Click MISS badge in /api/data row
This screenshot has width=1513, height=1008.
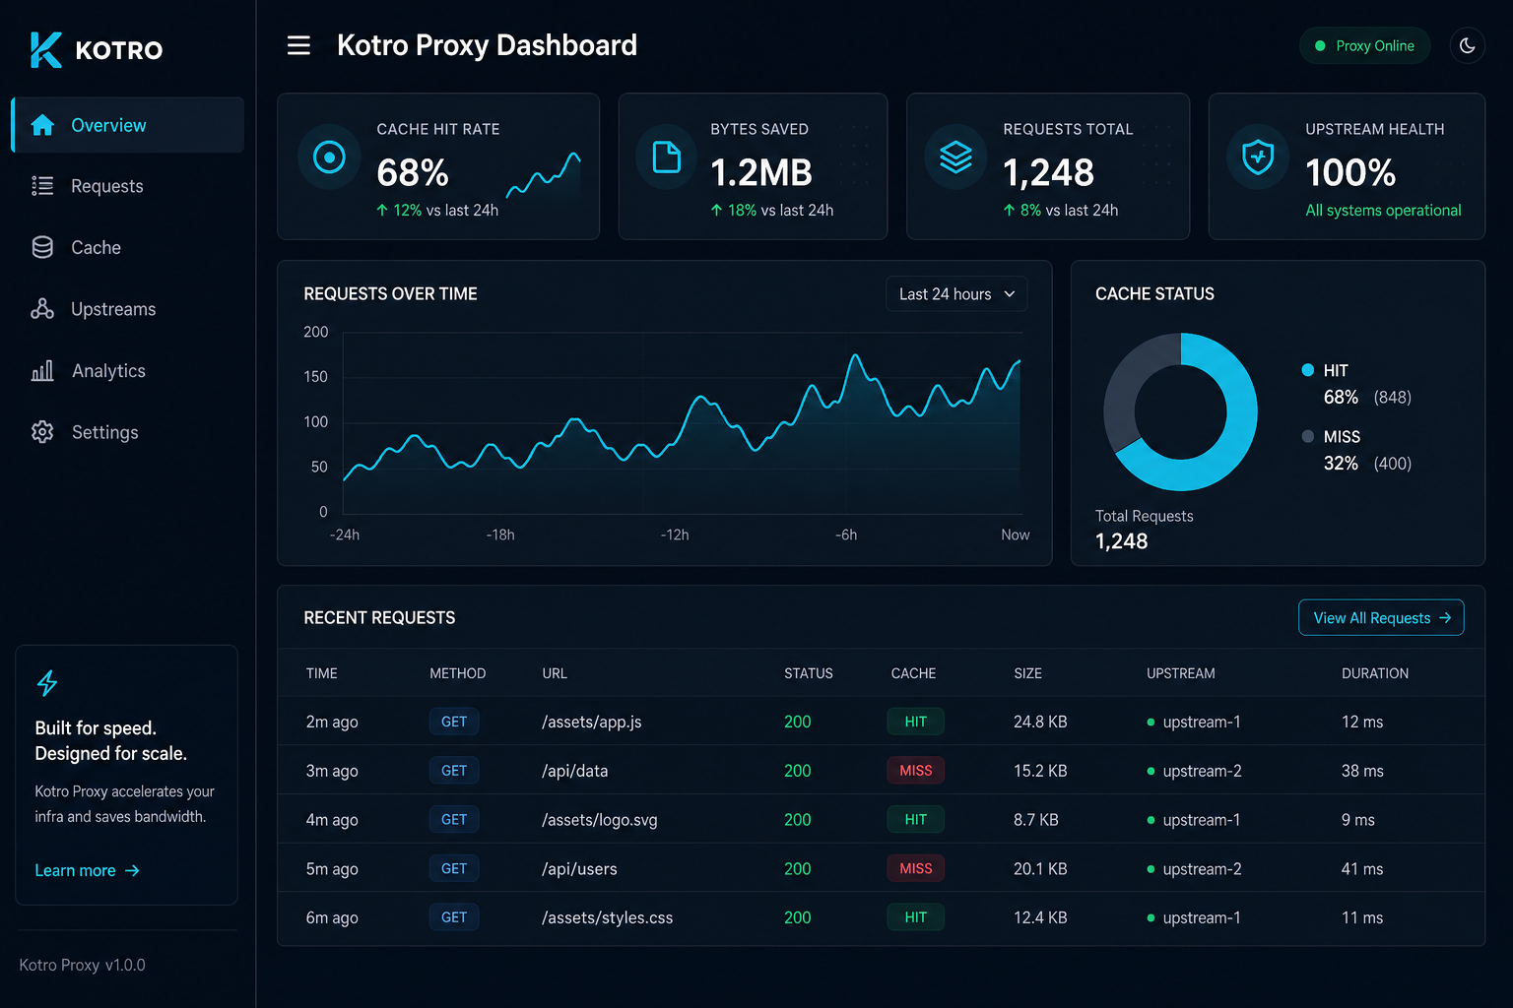915,771
